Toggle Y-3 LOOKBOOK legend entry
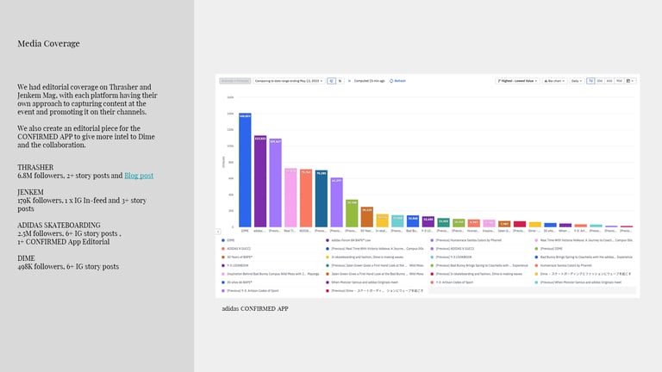Viewport: 662px width, 372px height. (x=234, y=266)
